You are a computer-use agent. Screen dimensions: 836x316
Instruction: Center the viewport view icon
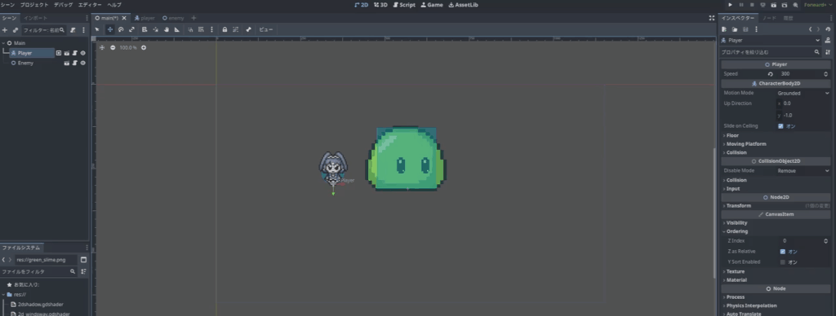coord(102,47)
